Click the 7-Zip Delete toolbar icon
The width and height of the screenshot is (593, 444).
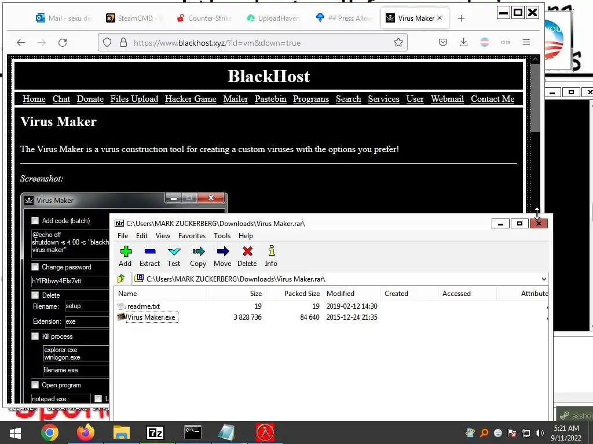tap(247, 256)
